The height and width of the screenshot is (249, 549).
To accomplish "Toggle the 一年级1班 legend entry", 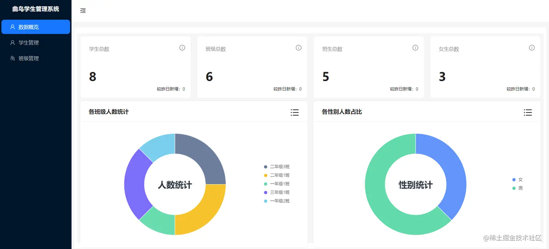I will pyautogui.click(x=277, y=184).
